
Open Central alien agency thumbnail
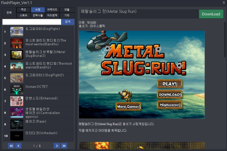point(17,113)
